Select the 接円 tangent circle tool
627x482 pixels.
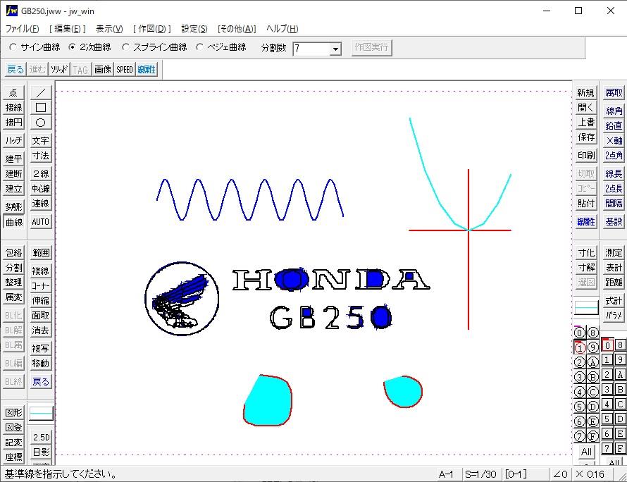click(13, 123)
